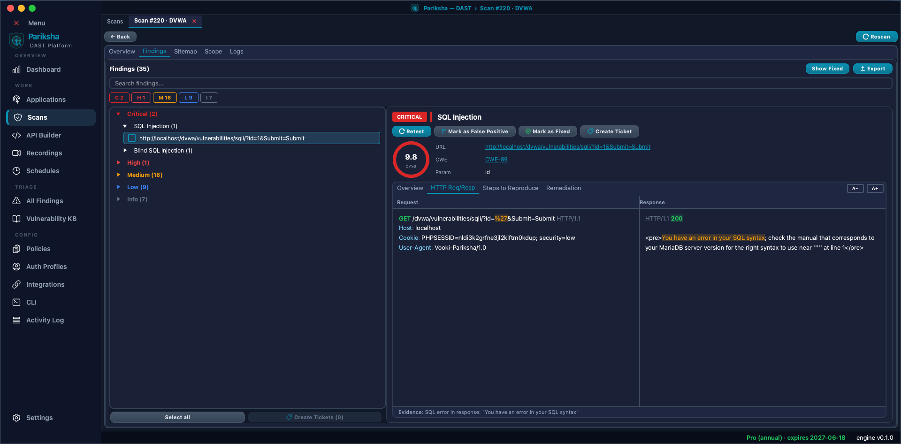Open the finding detail Overview tab
The height and width of the screenshot is (444, 901).
(x=410, y=188)
